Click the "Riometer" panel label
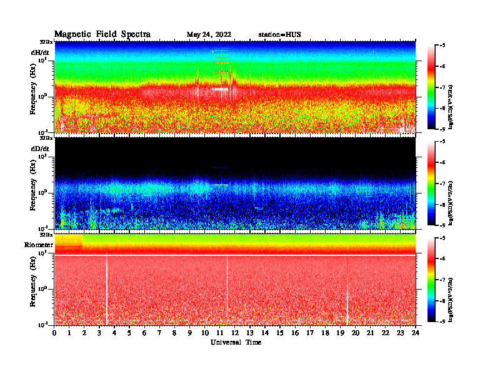Viewport: 495px width, 382px height. pos(39,245)
